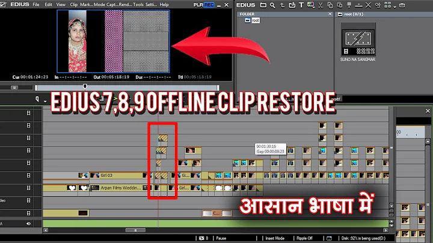
Task: Switch player to PLR mode
Action: point(198,5)
